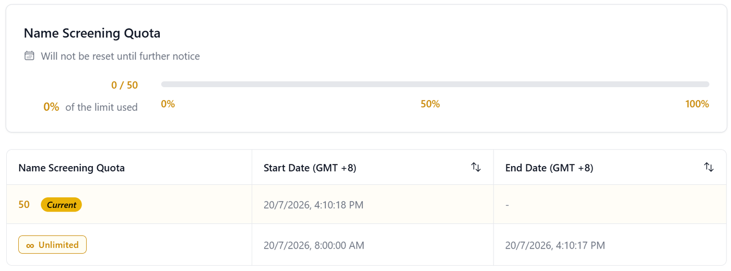The image size is (731, 271).
Task: Click the quota value 50 in table
Action: pyautogui.click(x=24, y=205)
